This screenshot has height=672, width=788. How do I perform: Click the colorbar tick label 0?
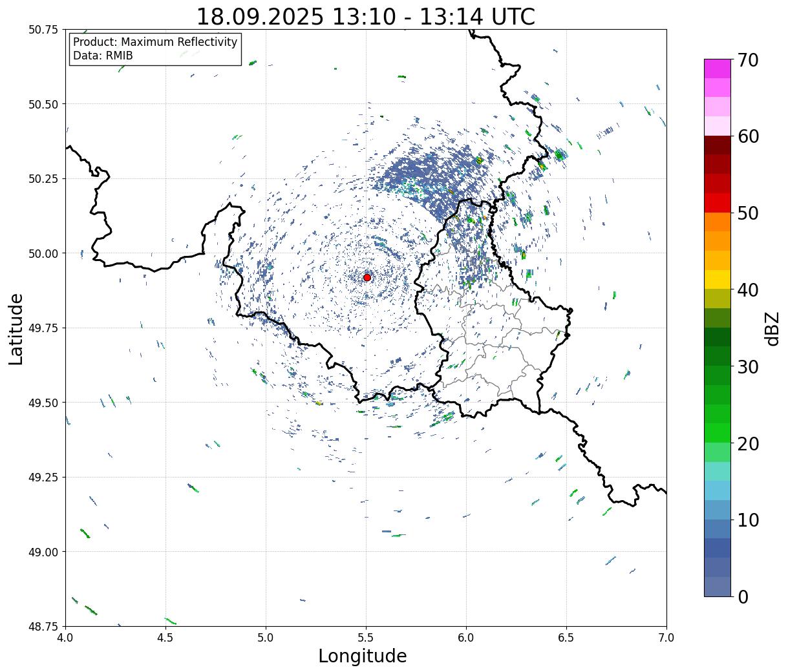point(743,596)
